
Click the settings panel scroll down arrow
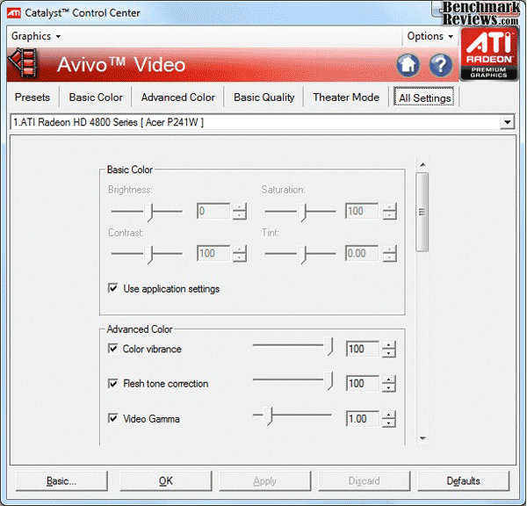coord(422,438)
